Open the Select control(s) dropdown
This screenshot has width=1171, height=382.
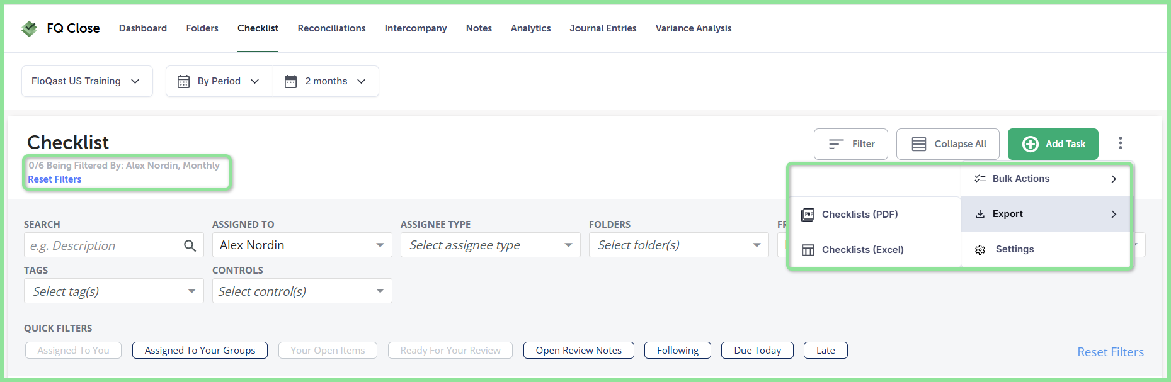pyautogui.click(x=302, y=291)
